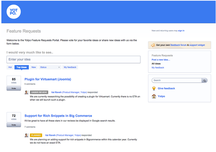Viewport: 216px width, 152px height.
Task: Click the sidebar Search box
Action: click(x=177, y=80)
